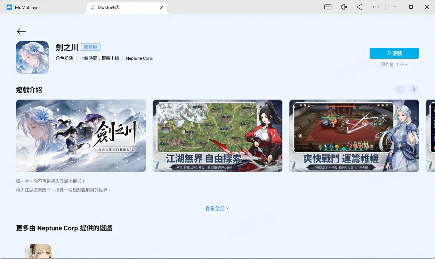Screen dimensions: 435x259
Task: Show next screenshots with right chevron
Action: (414, 90)
